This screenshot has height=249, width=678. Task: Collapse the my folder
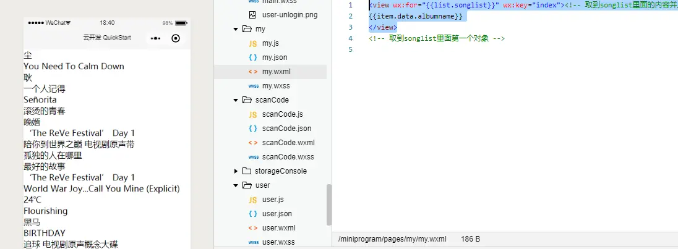236,29
